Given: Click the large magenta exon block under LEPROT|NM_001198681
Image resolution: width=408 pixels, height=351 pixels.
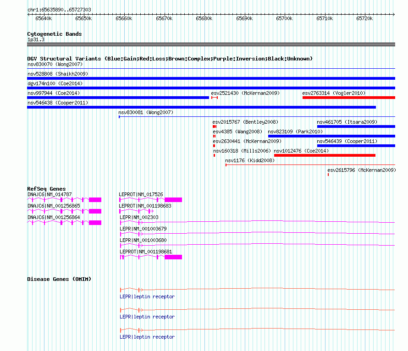Looking at the screenshot, I should [173, 257].
